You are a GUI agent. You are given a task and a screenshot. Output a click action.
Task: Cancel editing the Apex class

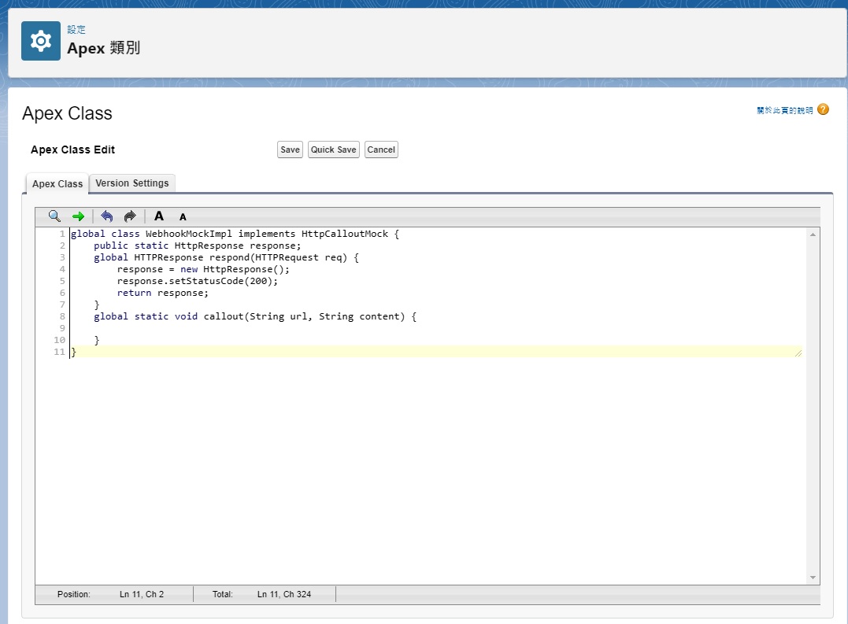[x=381, y=150]
